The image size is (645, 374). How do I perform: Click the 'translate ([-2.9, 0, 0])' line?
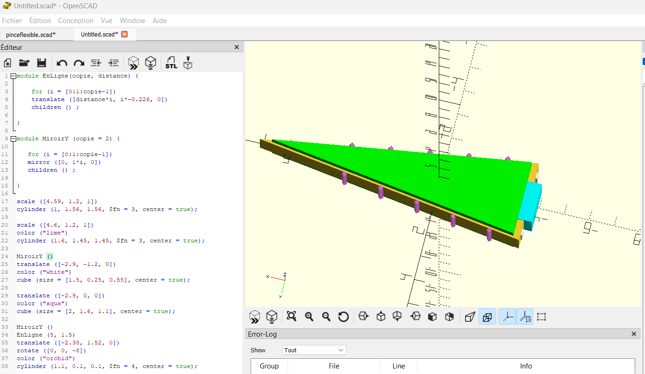pyautogui.click(x=61, y=296)
